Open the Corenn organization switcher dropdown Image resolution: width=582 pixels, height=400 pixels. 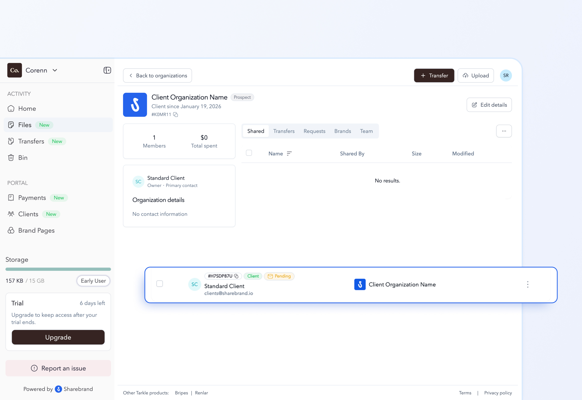[x=55, y=70]
